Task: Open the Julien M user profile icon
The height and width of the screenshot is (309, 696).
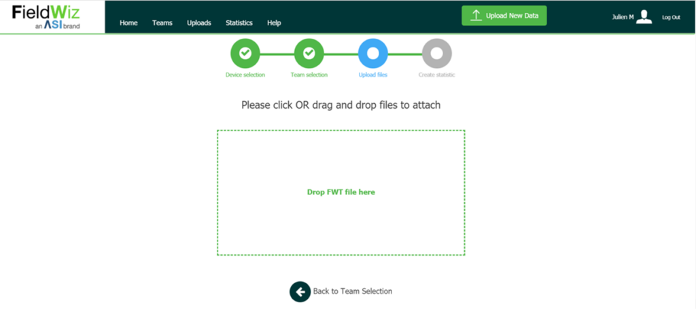Action: [x=644, y=17]
